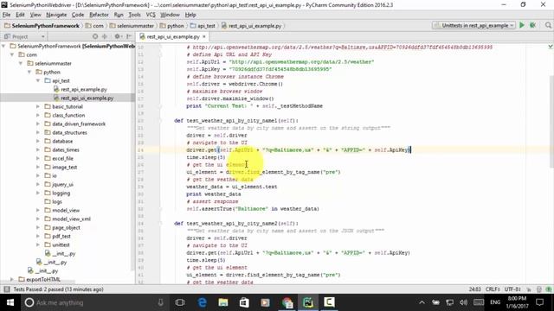
Task: Open Search Everywhere magnifier icon
Action: coord(548,25)
